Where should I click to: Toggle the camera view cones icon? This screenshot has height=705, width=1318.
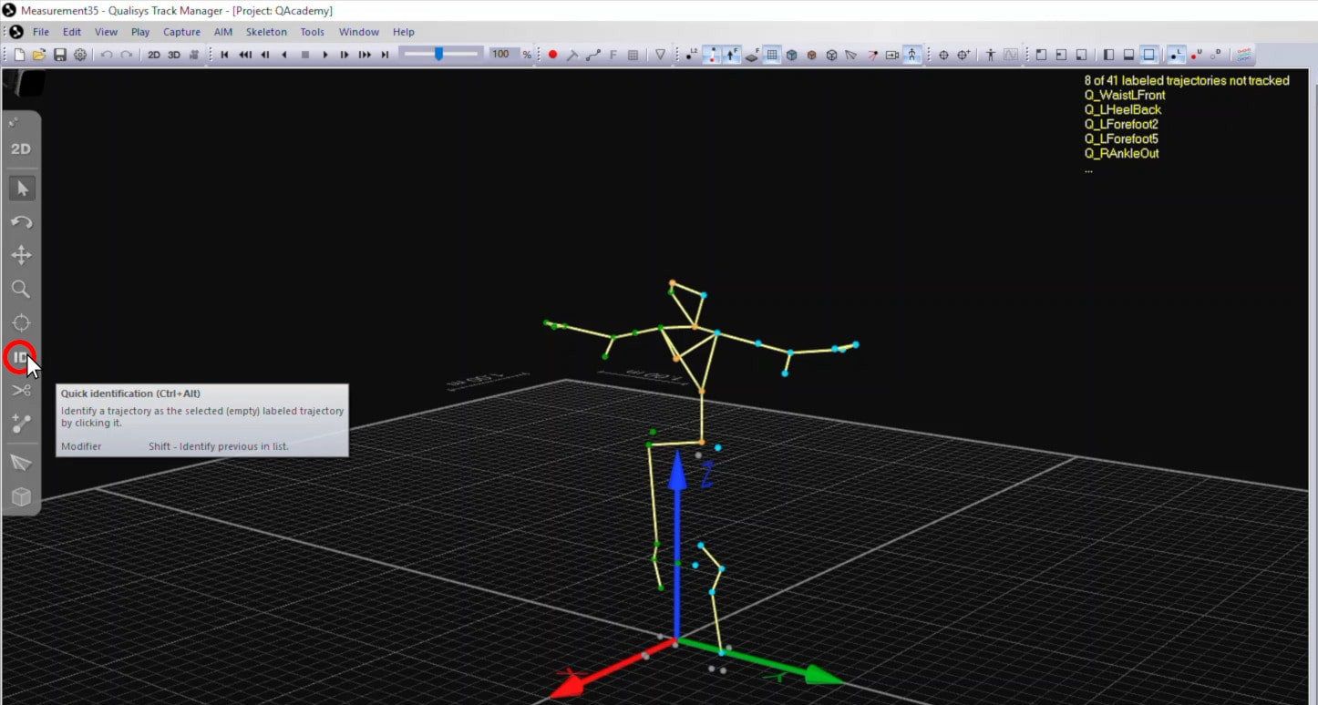tap(851, 55)
